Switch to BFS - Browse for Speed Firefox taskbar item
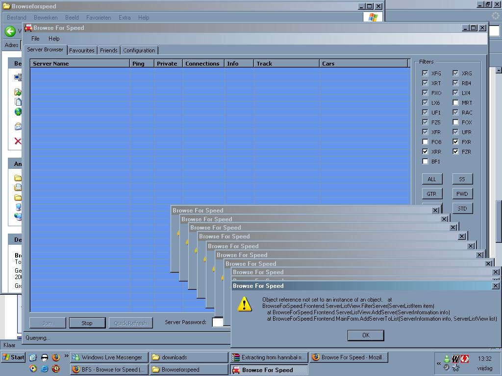The image size is (502, 376). coord(109,369)
